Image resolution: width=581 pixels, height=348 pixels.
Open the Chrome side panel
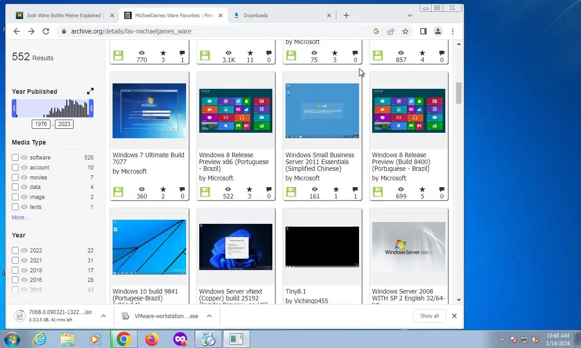click(x=423, y=31)
